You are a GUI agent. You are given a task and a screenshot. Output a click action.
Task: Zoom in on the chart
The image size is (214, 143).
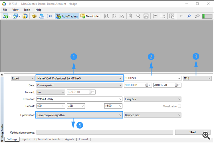[x=131, y=16]
